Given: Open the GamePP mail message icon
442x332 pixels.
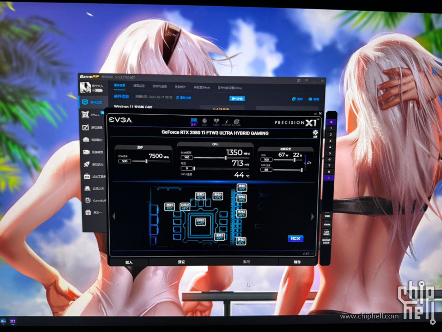Looking at the screenshot, I should click(299, 81).
